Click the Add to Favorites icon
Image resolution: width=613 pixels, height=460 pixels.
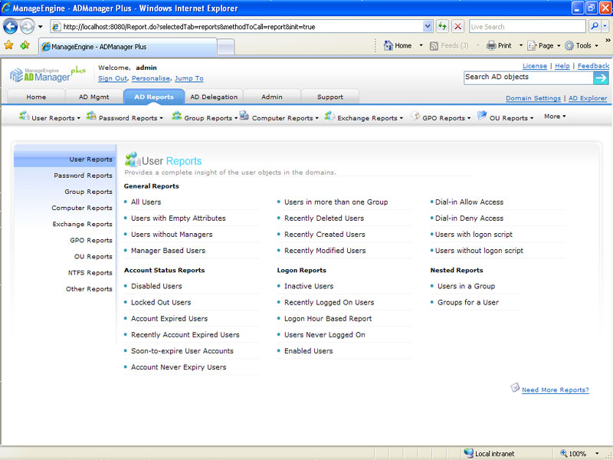coord(25,45)
